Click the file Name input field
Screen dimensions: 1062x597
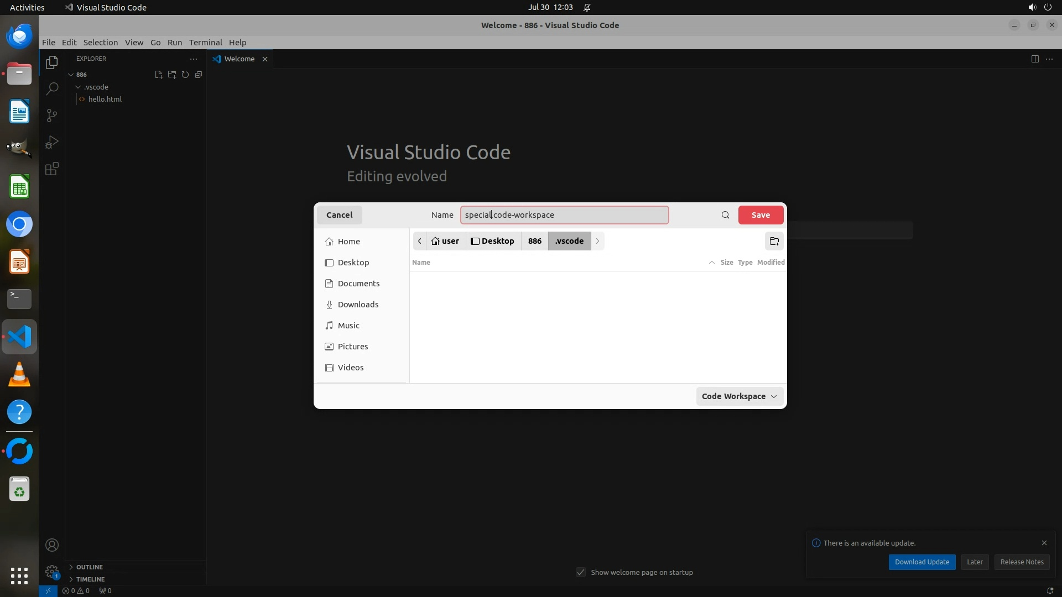click(564, 215)
